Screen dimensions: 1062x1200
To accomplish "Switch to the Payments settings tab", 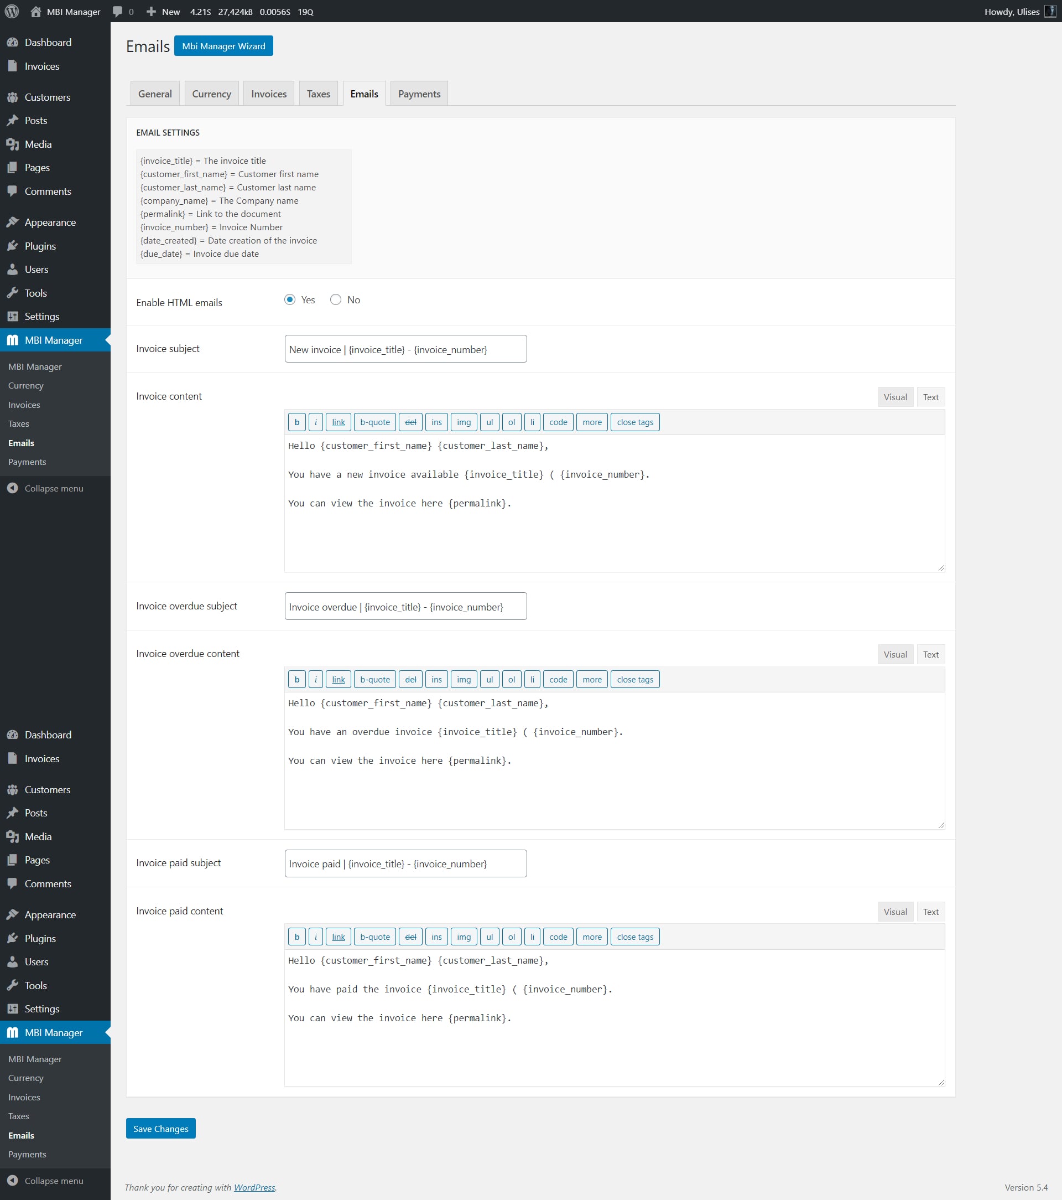I will coord(419,94).
